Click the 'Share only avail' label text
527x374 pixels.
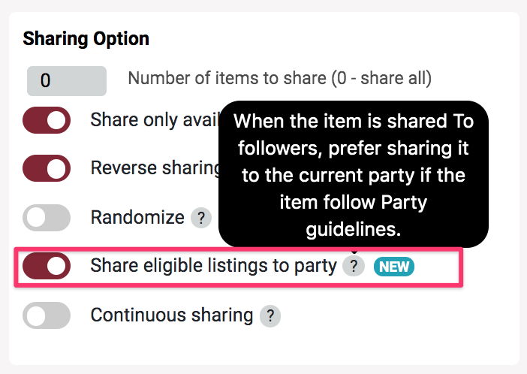tap(153, 120)
